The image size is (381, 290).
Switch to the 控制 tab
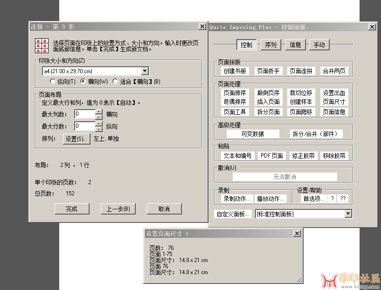247,45
